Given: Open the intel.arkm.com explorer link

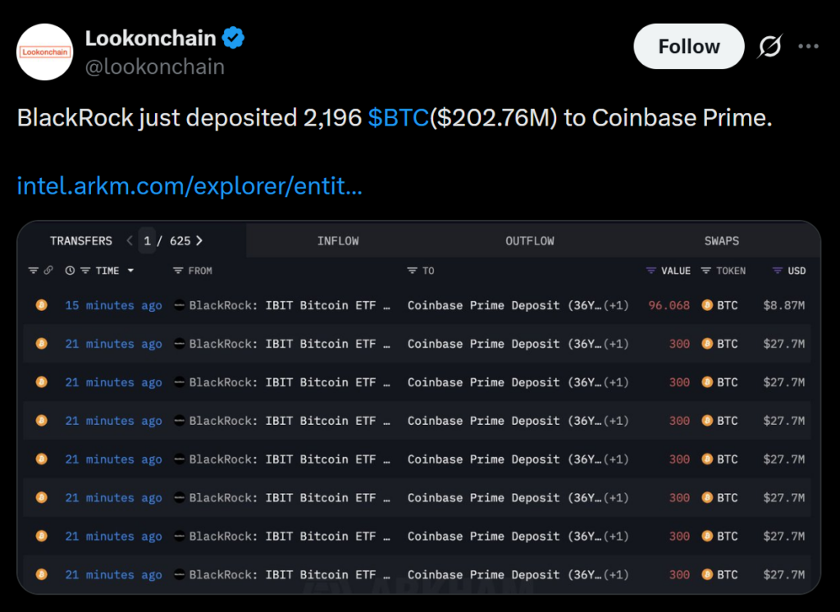Looking at the screenshot, I should pos(189,185).
